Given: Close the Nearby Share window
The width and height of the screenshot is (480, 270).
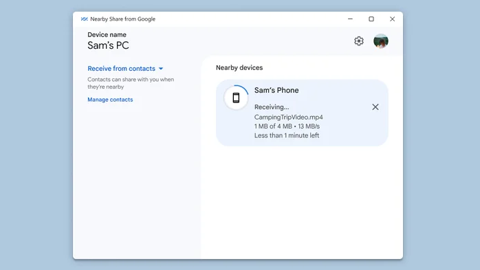Looking at the screenshot, I should pos(392,19).
